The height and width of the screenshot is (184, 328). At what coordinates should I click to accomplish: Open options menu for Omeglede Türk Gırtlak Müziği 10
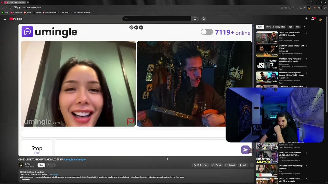click(x=306, y=166)
